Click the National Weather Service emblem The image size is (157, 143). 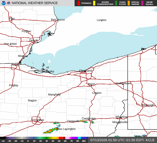tap(9, 3)
